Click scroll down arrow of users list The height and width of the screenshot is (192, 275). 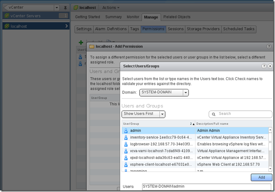pyautogui.click(x=270, y=169)
